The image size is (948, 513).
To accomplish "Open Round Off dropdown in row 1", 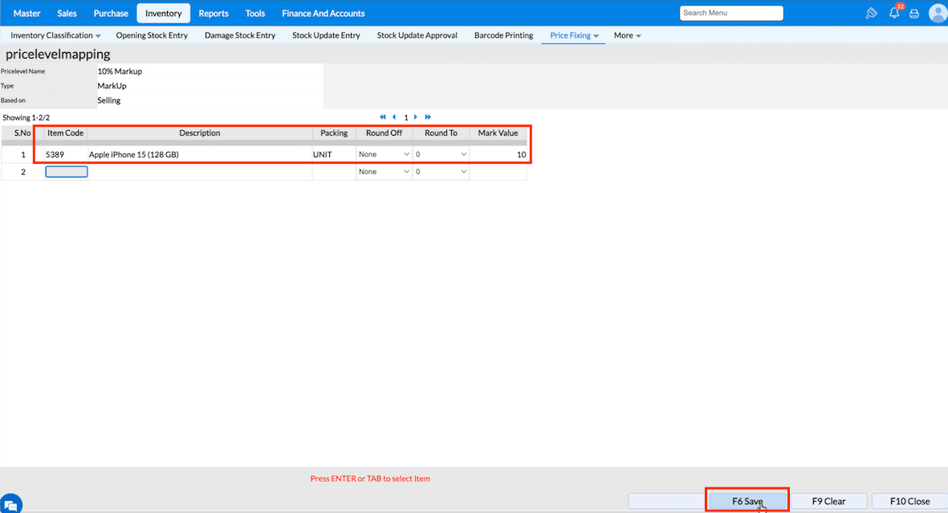I will [384, 154].
